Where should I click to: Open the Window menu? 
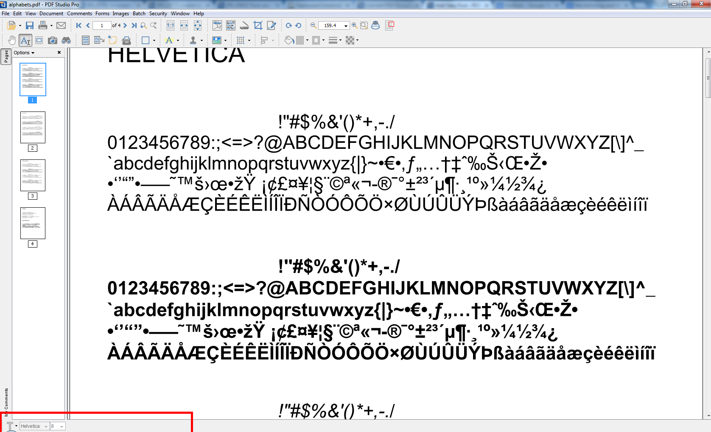coord(180,14)
